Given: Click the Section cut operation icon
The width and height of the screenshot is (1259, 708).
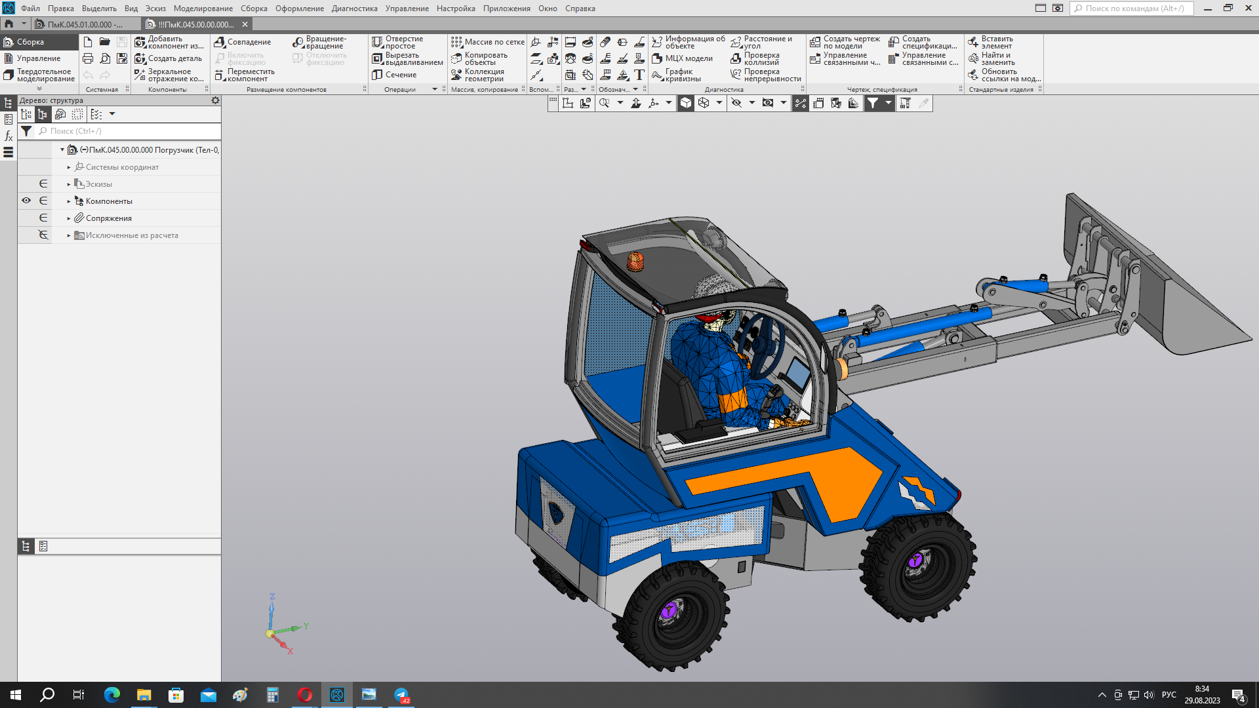Looking at the screenshot, I should 377,75.
